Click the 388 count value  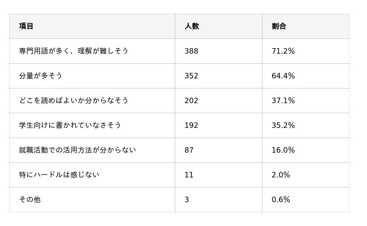click(x=191, y=51)
